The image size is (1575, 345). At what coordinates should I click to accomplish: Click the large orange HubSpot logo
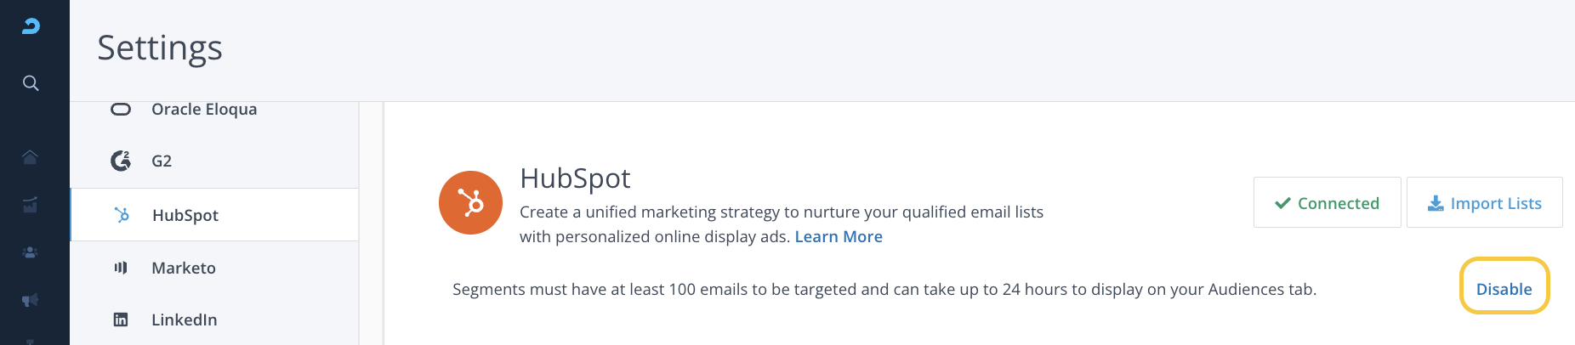tap(470, 203)
